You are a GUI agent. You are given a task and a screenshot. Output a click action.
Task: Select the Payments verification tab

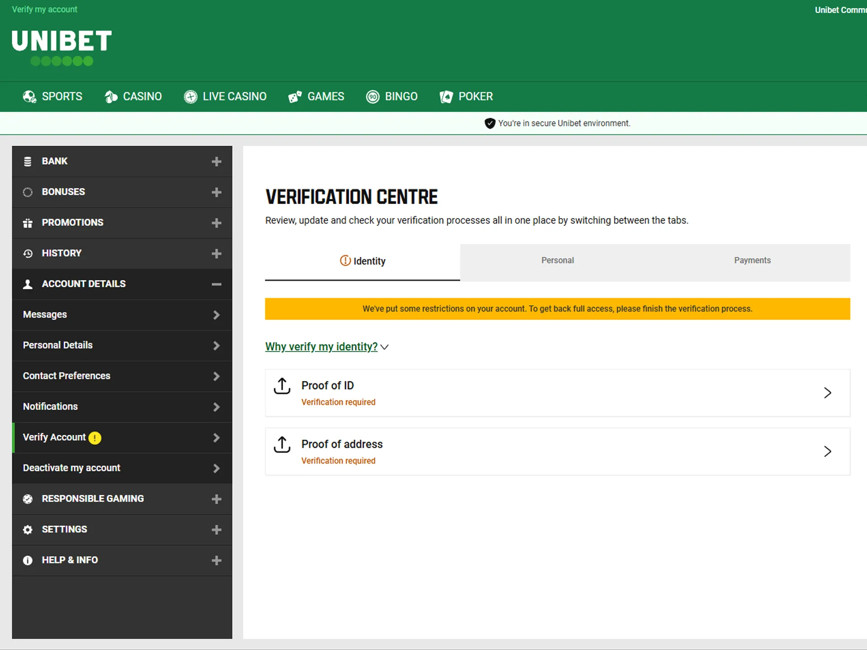pyautogui.click(x=752, y=260)
